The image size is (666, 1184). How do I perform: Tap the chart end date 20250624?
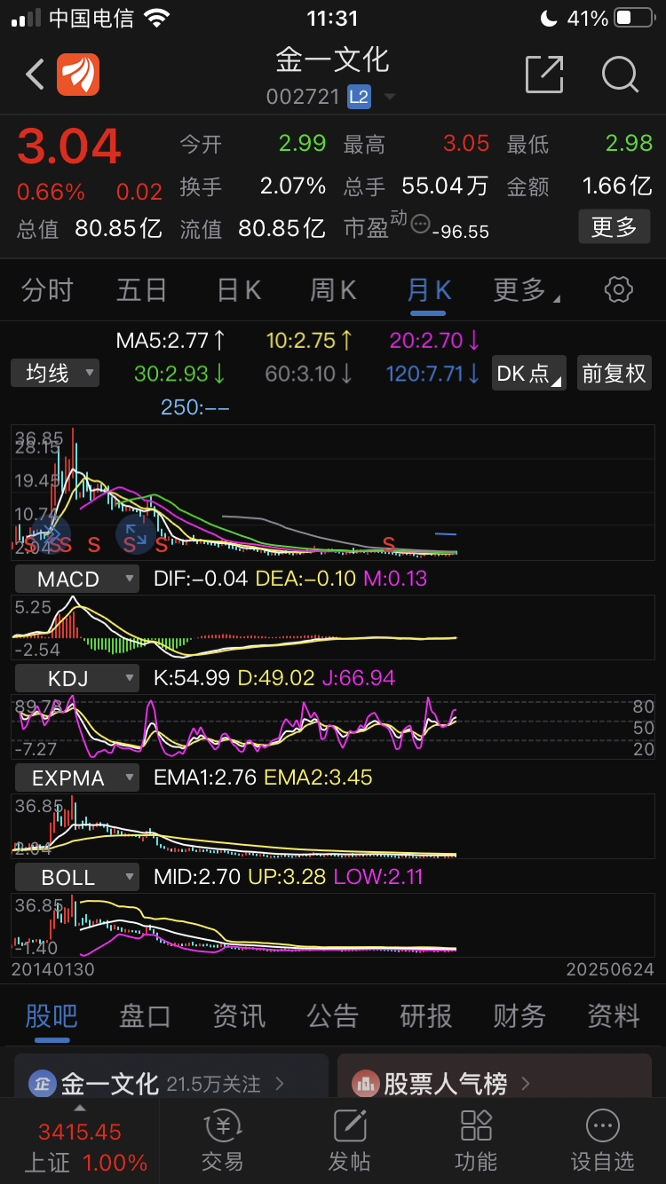pyautogui.click(x=610, y=969)
